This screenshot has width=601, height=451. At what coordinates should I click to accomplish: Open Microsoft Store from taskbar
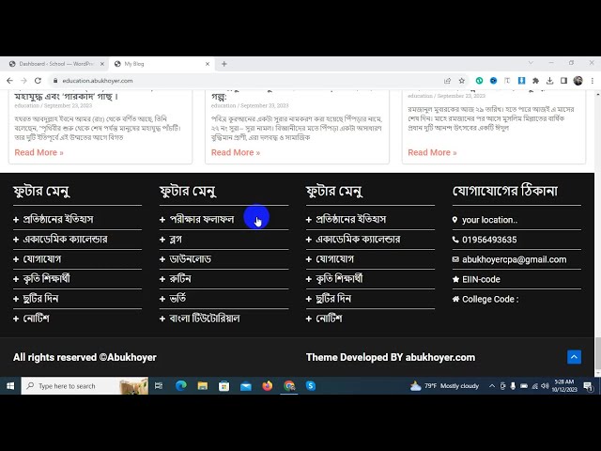pyautogui.click(x=223, y=386)
